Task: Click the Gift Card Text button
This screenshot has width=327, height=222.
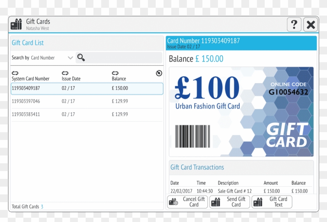Action: click(x=272, y=202)
